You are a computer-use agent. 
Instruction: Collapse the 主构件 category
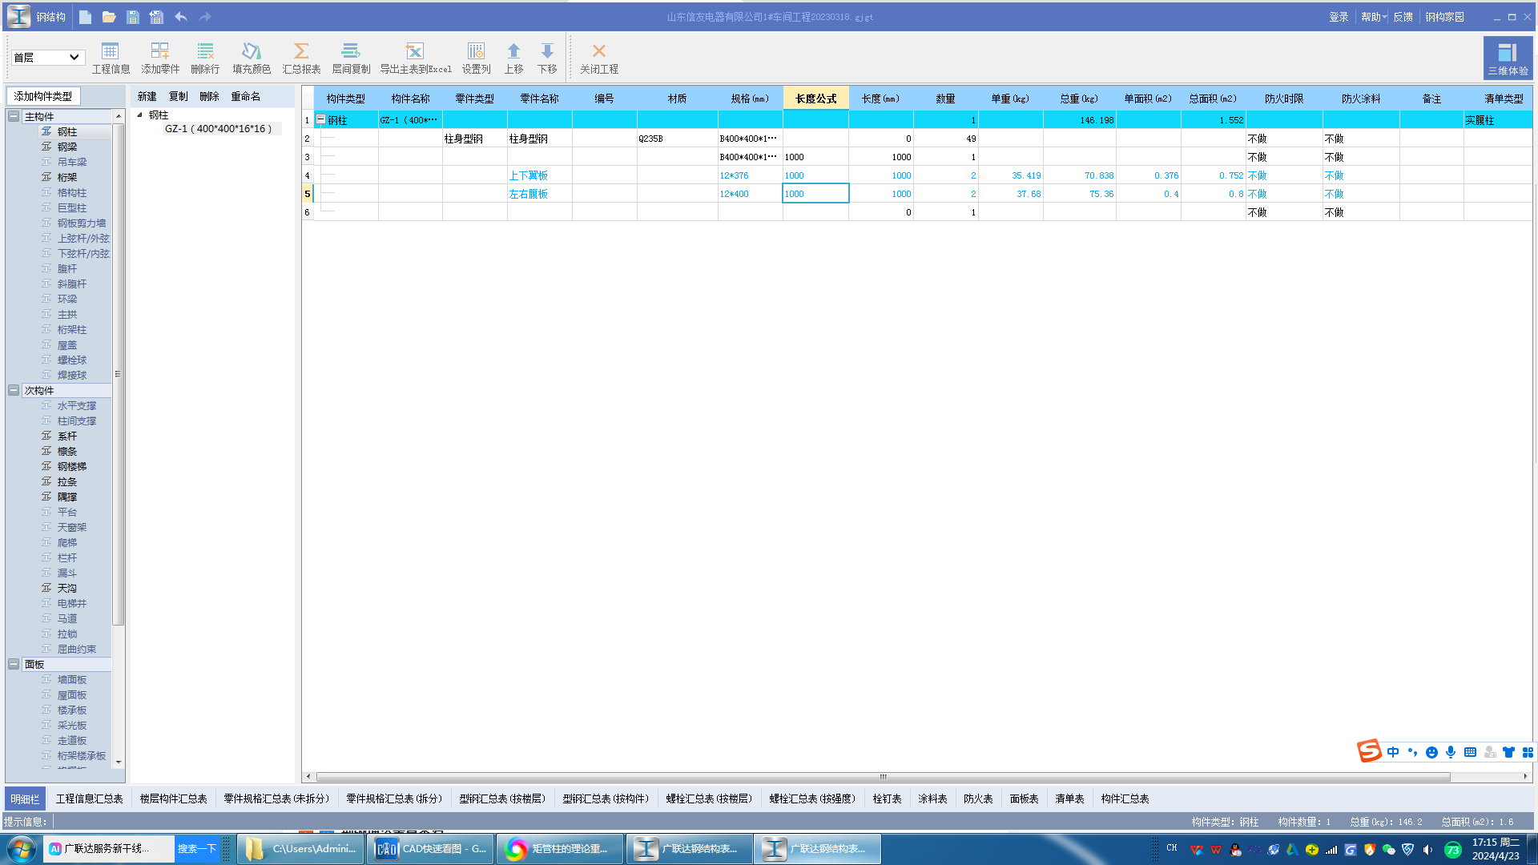tap(14, 117)
